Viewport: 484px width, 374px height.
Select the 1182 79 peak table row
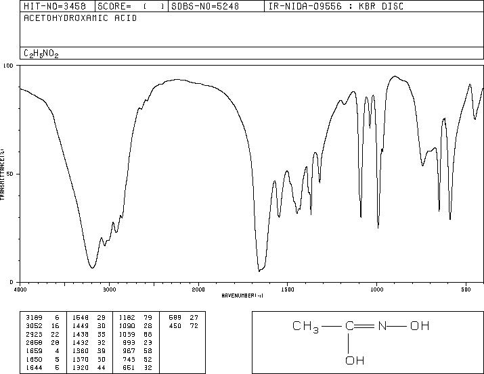pyautogui.click(x=135, y=318)
